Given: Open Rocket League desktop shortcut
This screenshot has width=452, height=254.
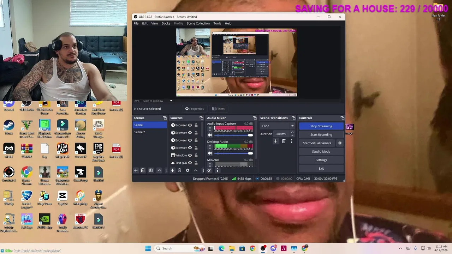Looking at the screenshot, I should click(26, 199).
